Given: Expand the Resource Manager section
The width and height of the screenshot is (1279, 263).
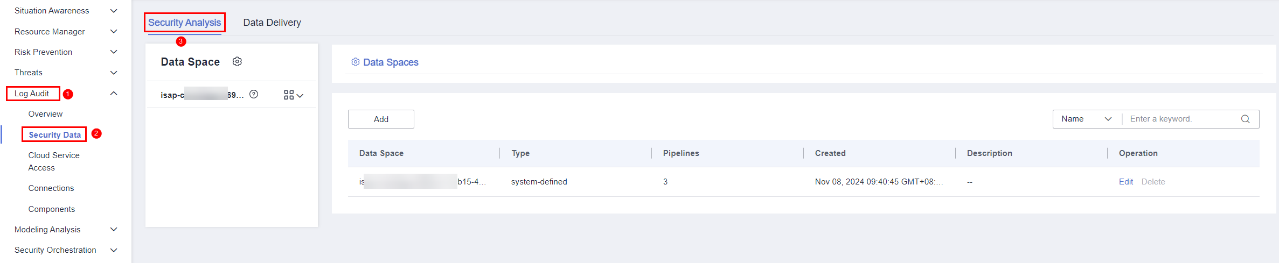Looking at the screenshot, I should pyautogui.click(x=114, y=32).
